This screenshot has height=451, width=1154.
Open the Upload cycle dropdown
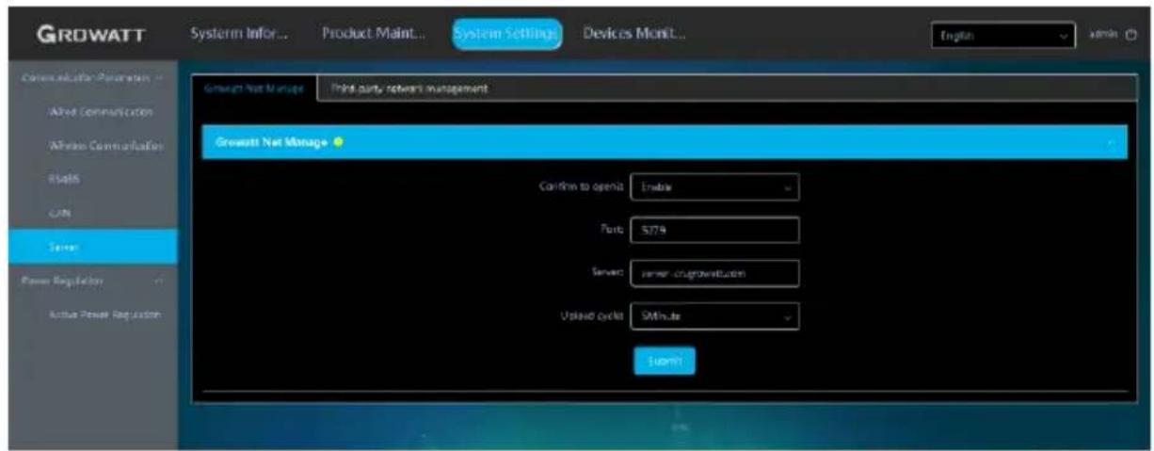pyautogui.click(x=714, y=317)
